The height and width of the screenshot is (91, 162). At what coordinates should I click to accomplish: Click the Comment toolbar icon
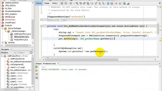pos(125,3)
